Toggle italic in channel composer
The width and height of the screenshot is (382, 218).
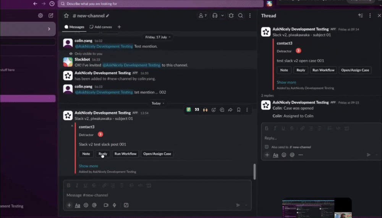pyautogui.click(x=77, y=186)
